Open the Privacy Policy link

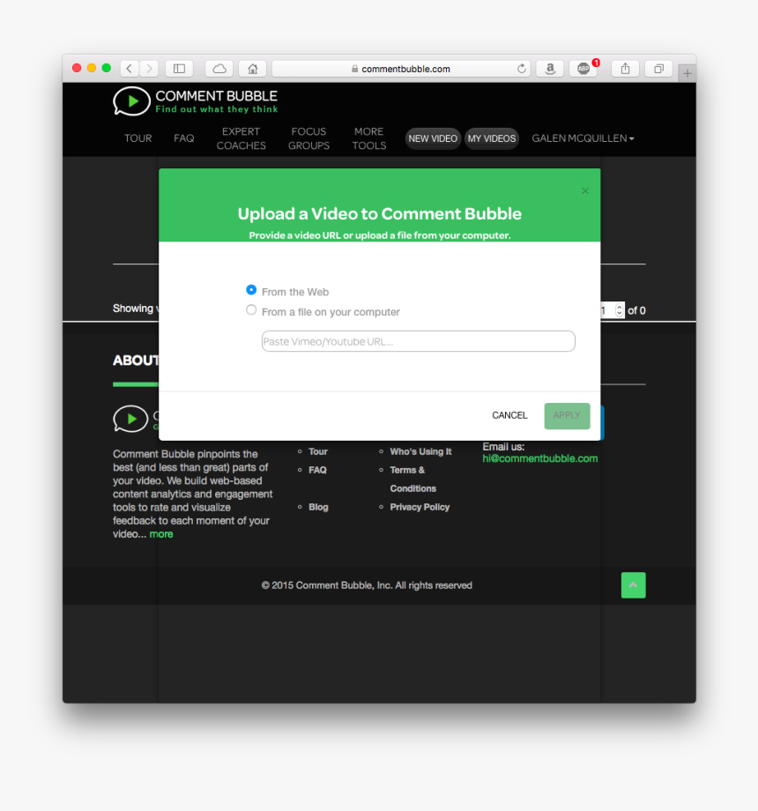click(x=420, y=507)
